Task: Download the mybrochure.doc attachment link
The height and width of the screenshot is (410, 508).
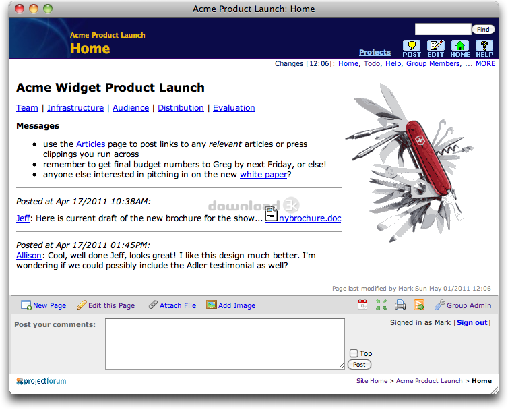Action: (x=310, y=218)
